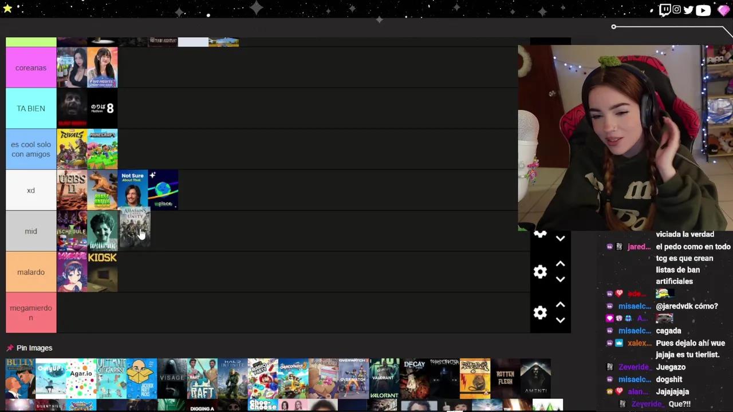733x412 pixels.
Task: Click the Instagram icon in overlay
Action: [x=676, y=10]
